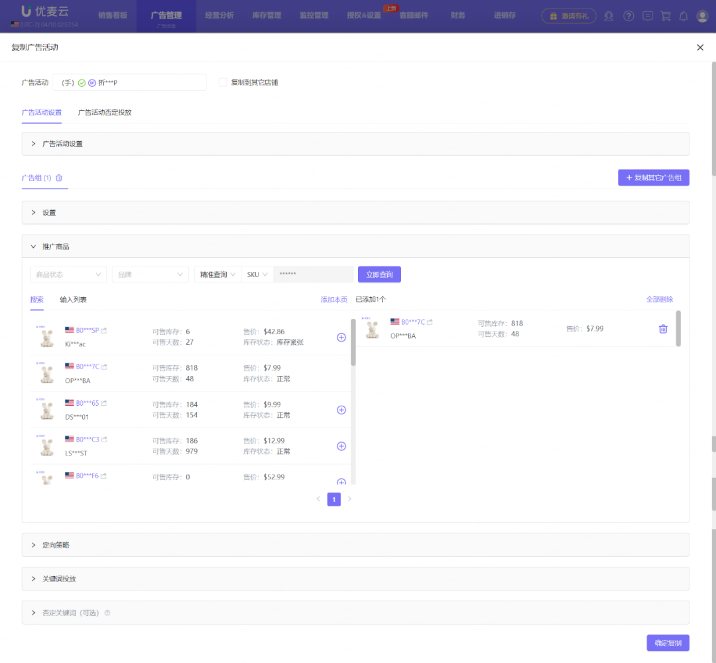Click ASIN link B0***7C in search list

88,367
